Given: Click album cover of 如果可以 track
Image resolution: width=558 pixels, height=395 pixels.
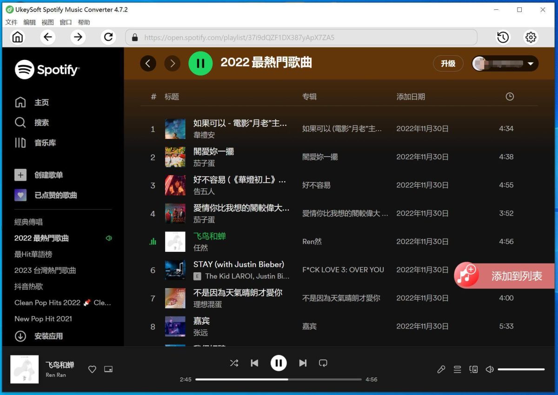Looking at the screenshot, I should (x=175, y=129).
